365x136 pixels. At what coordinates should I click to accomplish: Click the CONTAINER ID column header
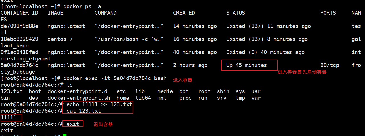click(19, 13)
